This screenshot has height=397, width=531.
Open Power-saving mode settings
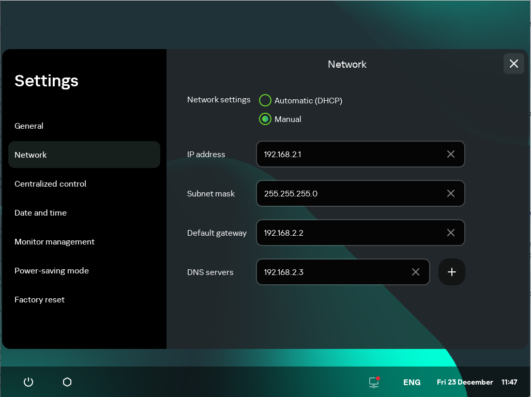pyautogui.click(x=52, y=270)
